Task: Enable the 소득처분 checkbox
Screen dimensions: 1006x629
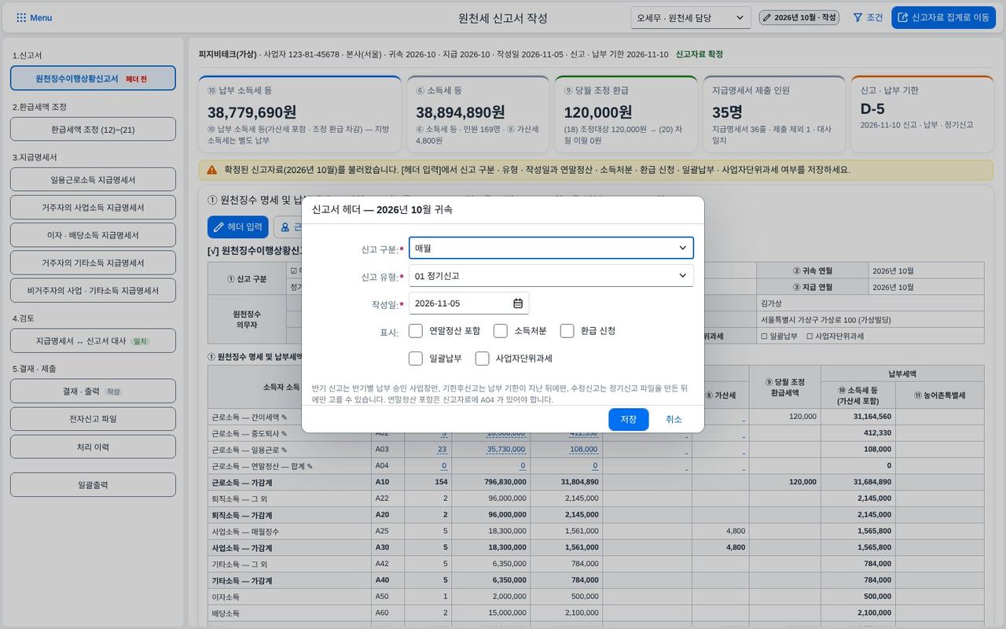Action: (501, 331)
